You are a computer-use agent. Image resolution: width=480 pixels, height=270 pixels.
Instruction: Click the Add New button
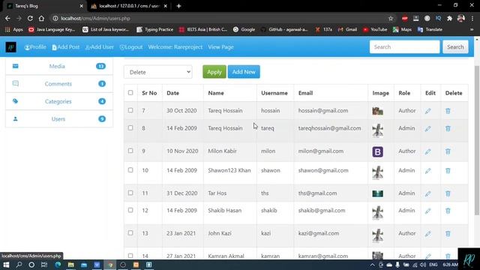coord(244,72)
